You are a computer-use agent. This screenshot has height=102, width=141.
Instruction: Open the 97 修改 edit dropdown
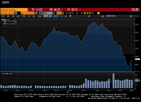[72, 10]
